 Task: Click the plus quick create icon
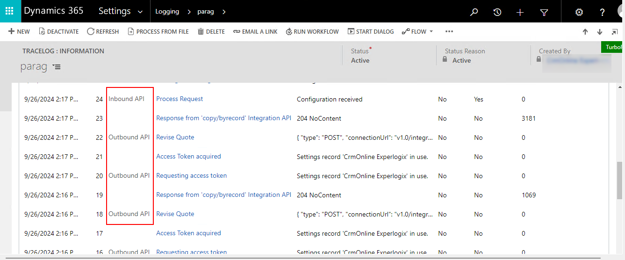[x=520, y=12]
